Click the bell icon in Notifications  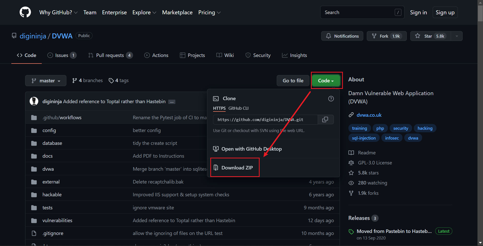coord(329,36)
